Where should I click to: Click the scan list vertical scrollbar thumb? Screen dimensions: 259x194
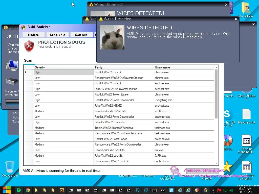tap(216, 94)
